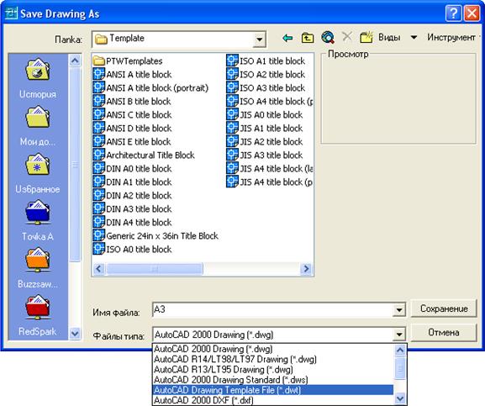The image size is (485, 406).
Task: Close the Save Drawing As dialog
Action: point(472,13)
